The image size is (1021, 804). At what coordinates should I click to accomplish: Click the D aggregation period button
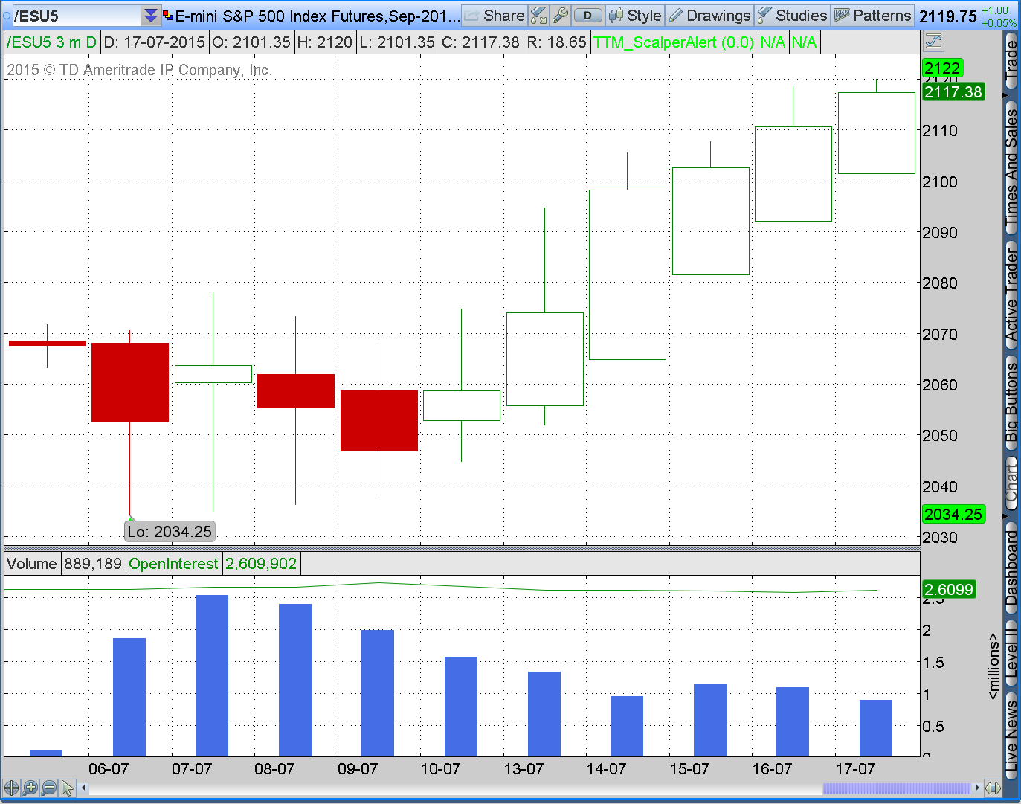tap(588, 16)
